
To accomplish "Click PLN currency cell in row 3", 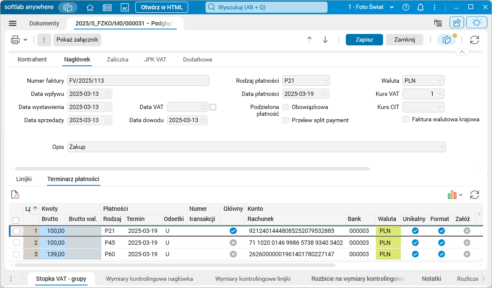I will 388,254.
